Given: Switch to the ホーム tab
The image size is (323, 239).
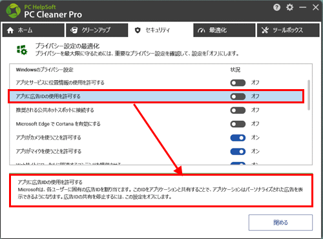Looking at the screenshot, I should [34, 30].
